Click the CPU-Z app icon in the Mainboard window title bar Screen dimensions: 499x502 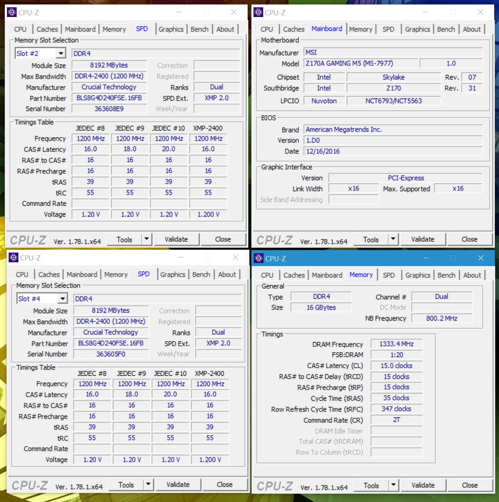[x=258, y=12]
